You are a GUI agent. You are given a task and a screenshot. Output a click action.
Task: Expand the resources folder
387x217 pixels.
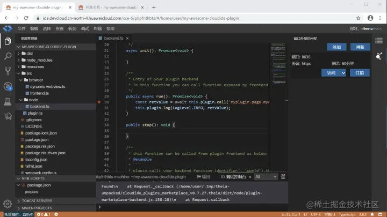click(x=18, y=66)
